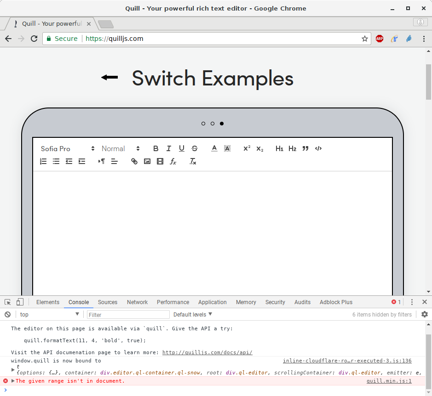This screenshot has width=432, height=396.
Task: Click the browser back button
Action: coord(8,39)
